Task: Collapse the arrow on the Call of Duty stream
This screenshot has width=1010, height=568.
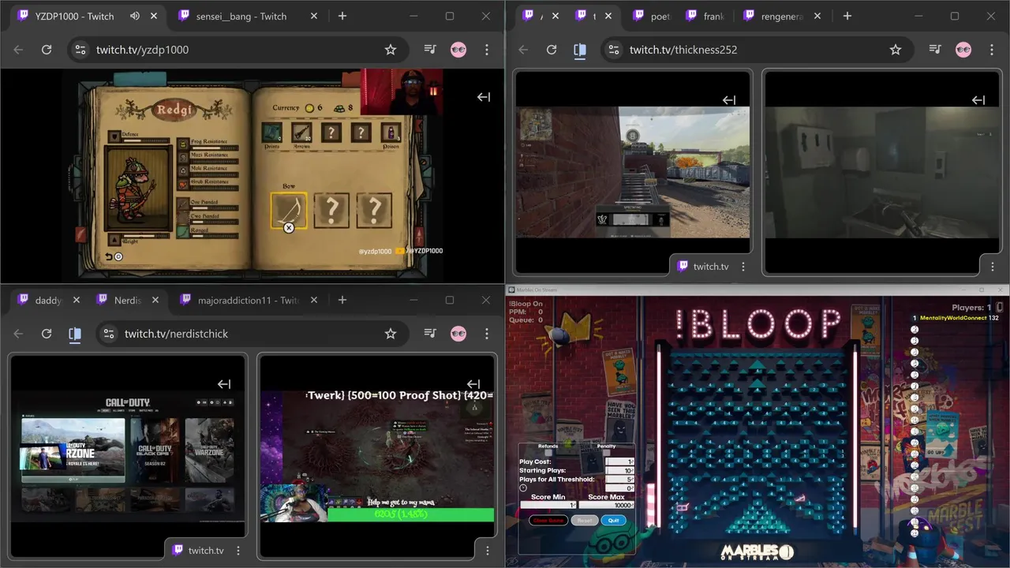Action: (224, 384)
